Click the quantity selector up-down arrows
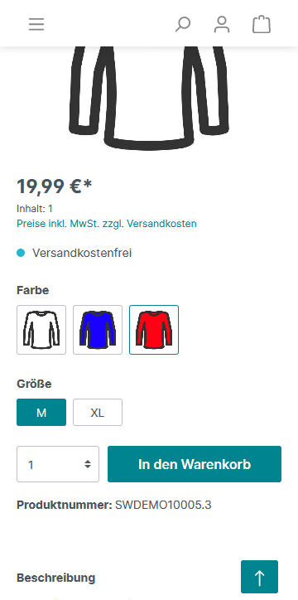The width and height of the screenshot is (298, 600). pos(88,464)
